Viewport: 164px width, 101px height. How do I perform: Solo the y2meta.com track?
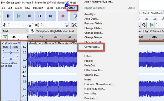[16, 47]
